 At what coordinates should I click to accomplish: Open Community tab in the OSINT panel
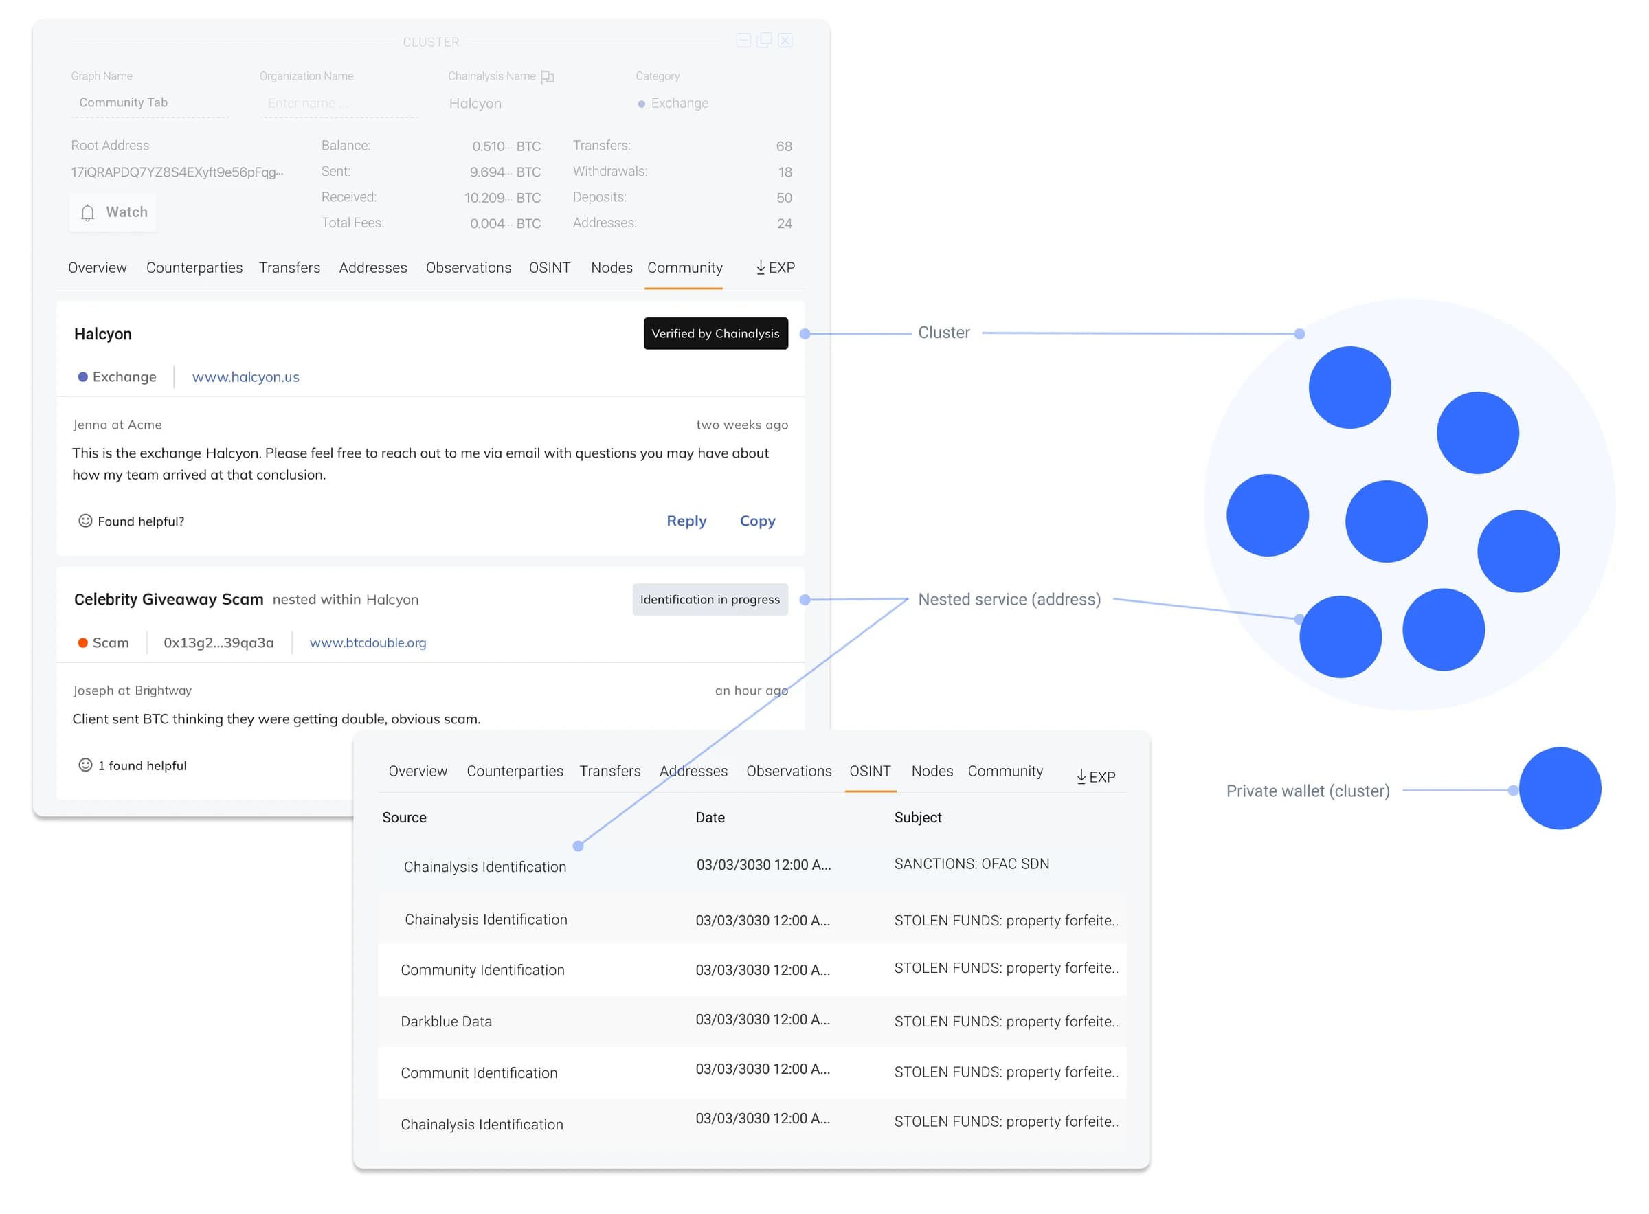tap(1005, 771)
